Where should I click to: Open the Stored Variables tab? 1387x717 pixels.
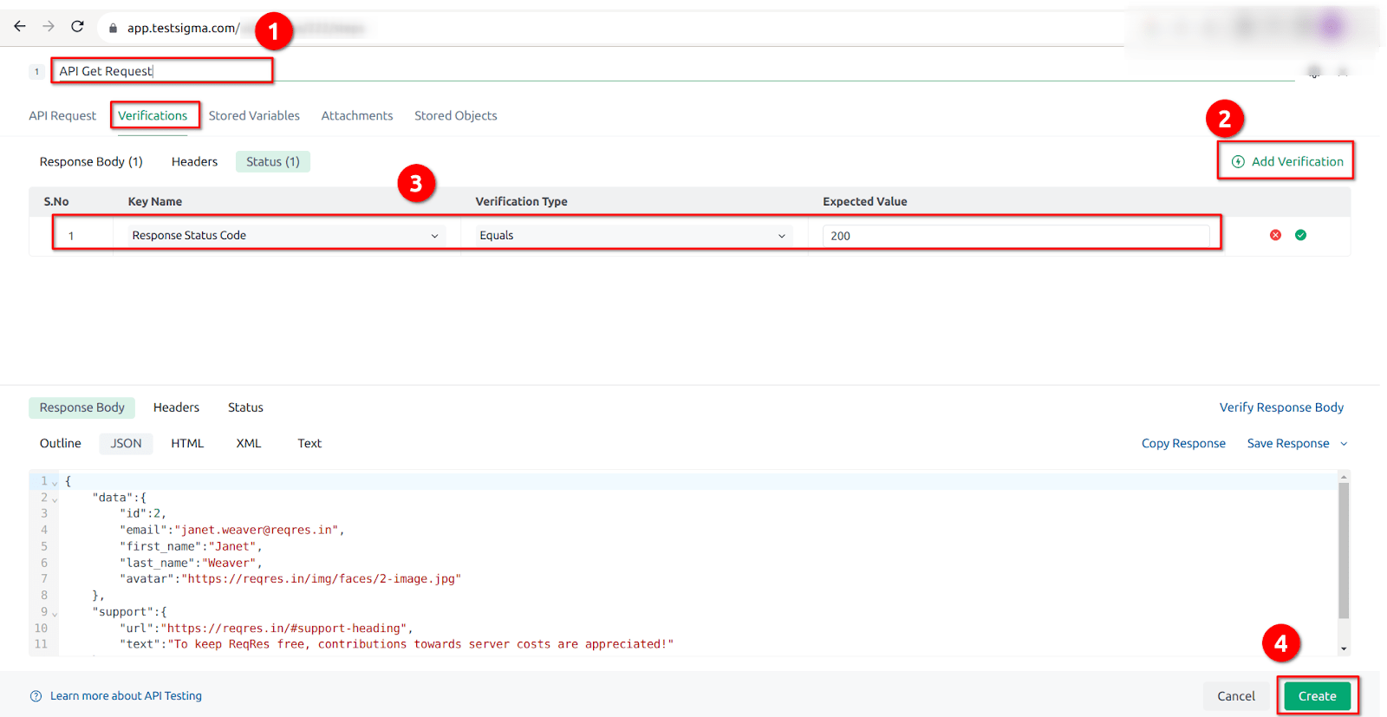(254, 115)
